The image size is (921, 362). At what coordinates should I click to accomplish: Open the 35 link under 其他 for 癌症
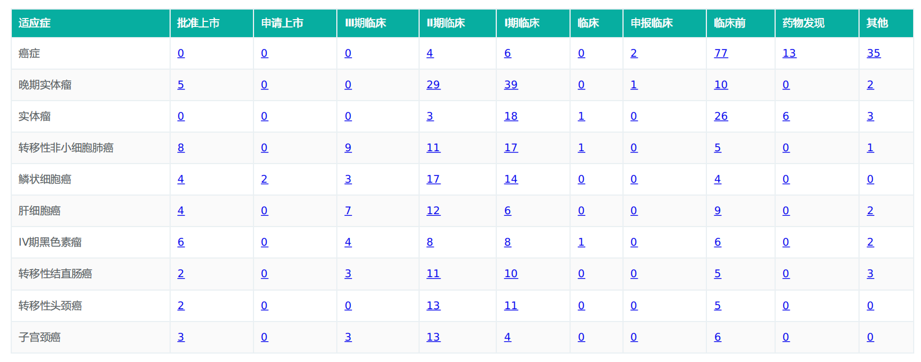click(873, 53)
